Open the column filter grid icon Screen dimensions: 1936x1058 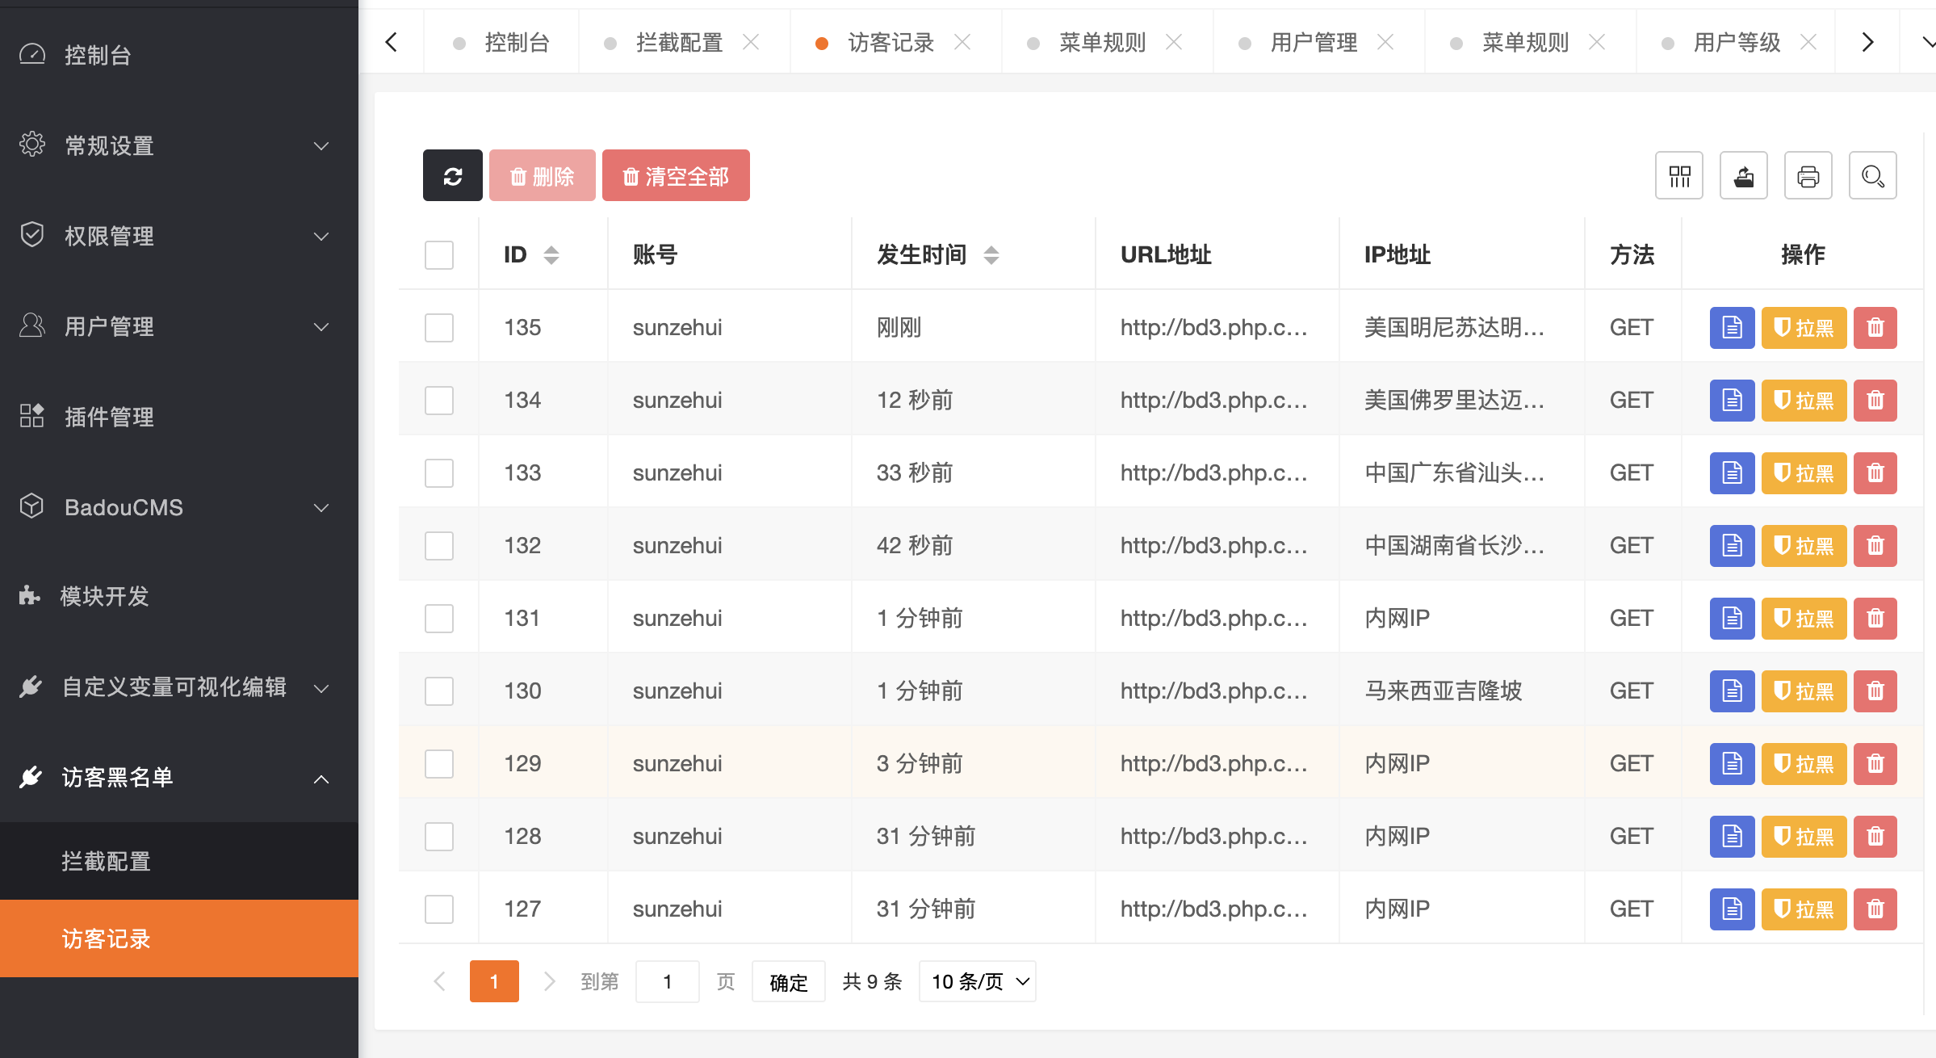tap(1679, 175)
